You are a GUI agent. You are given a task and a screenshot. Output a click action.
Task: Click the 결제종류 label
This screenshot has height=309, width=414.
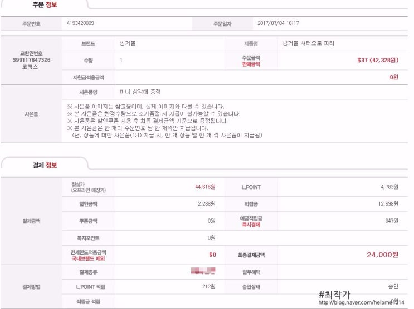click(x=88, y=272)
